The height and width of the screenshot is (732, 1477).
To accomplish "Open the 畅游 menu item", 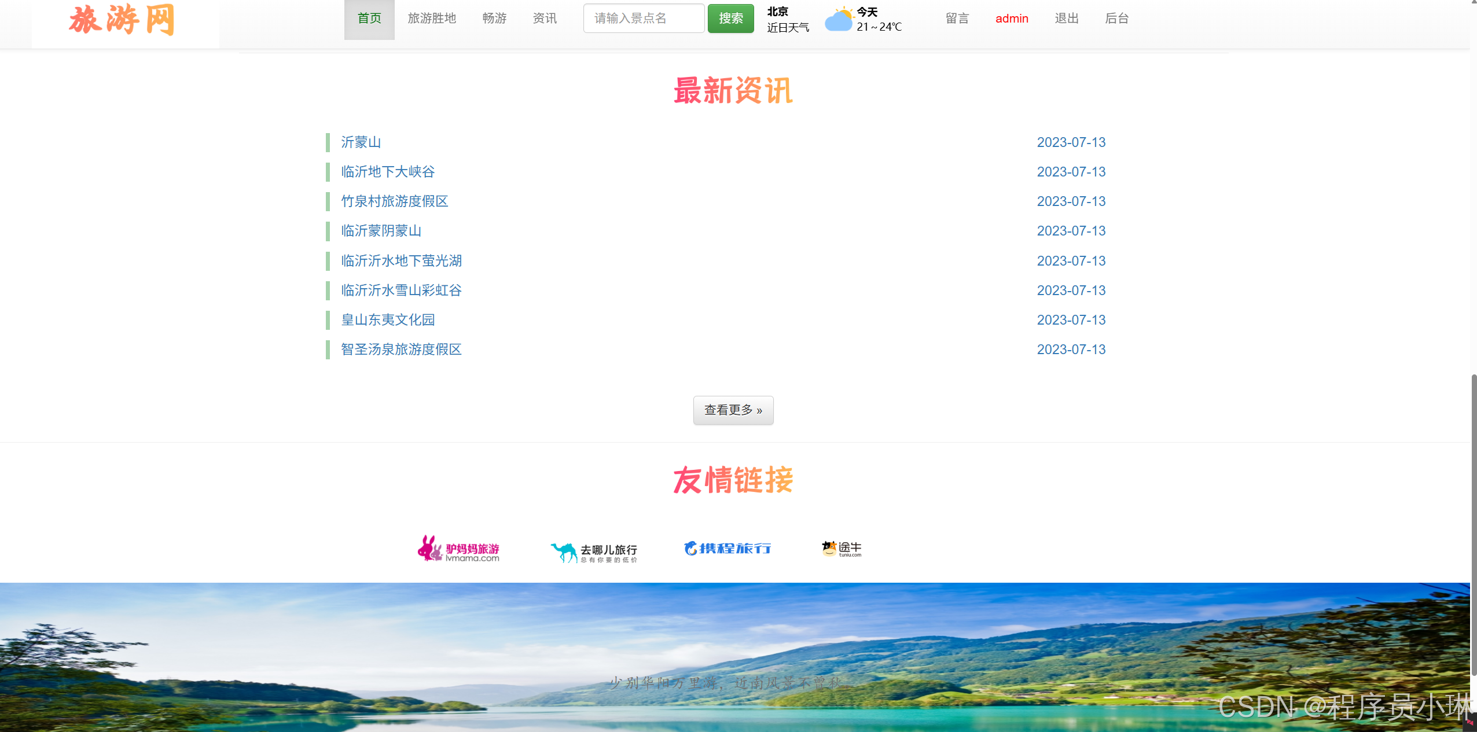I will (x=494, y=18).
